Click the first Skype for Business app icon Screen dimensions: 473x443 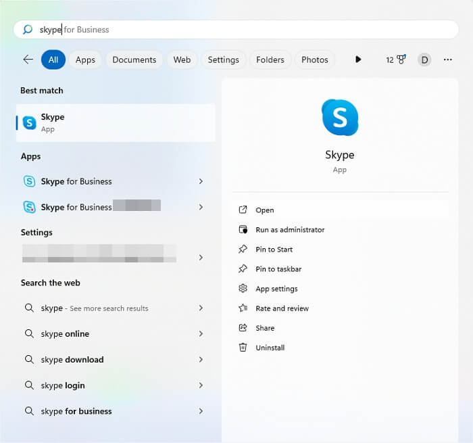[30, 181]
